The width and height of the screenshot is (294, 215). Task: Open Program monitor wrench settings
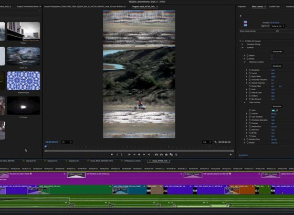pos(216,142)
